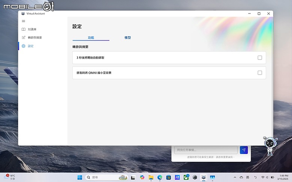This screenshot has width=292, height=182.
Task: Open Task View on the taskbar
Action: (x=133, y=178)
